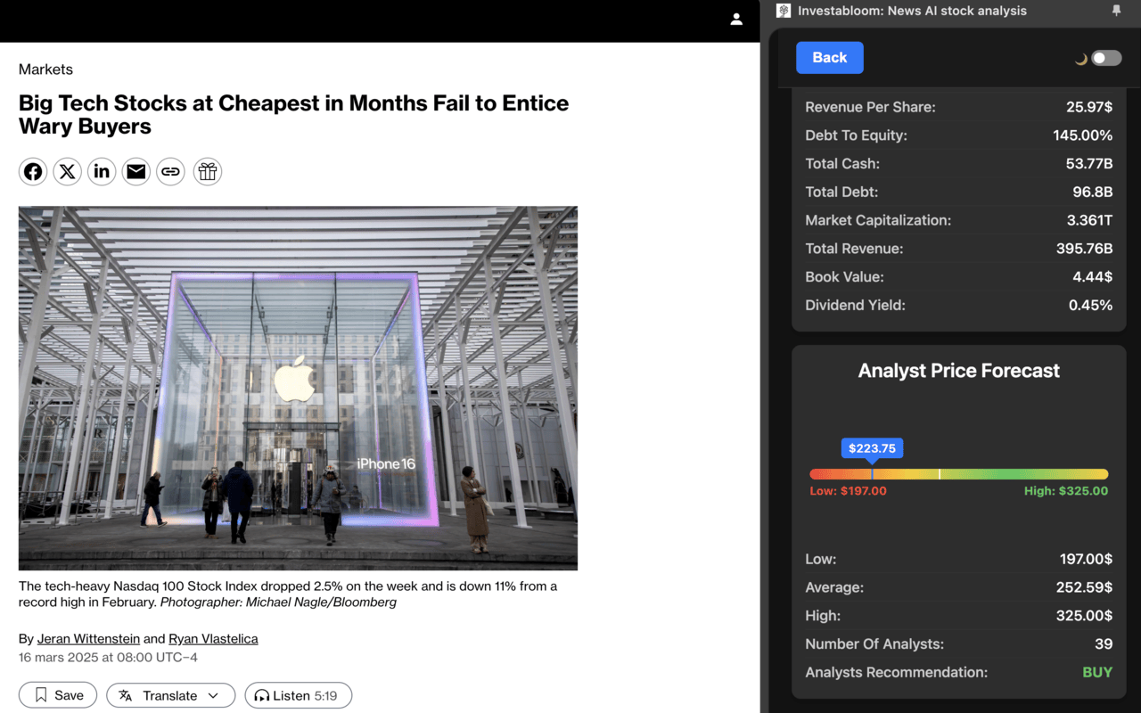Screen dimensions: 1141x713
Task: Save the article
Action: (58, 695)
